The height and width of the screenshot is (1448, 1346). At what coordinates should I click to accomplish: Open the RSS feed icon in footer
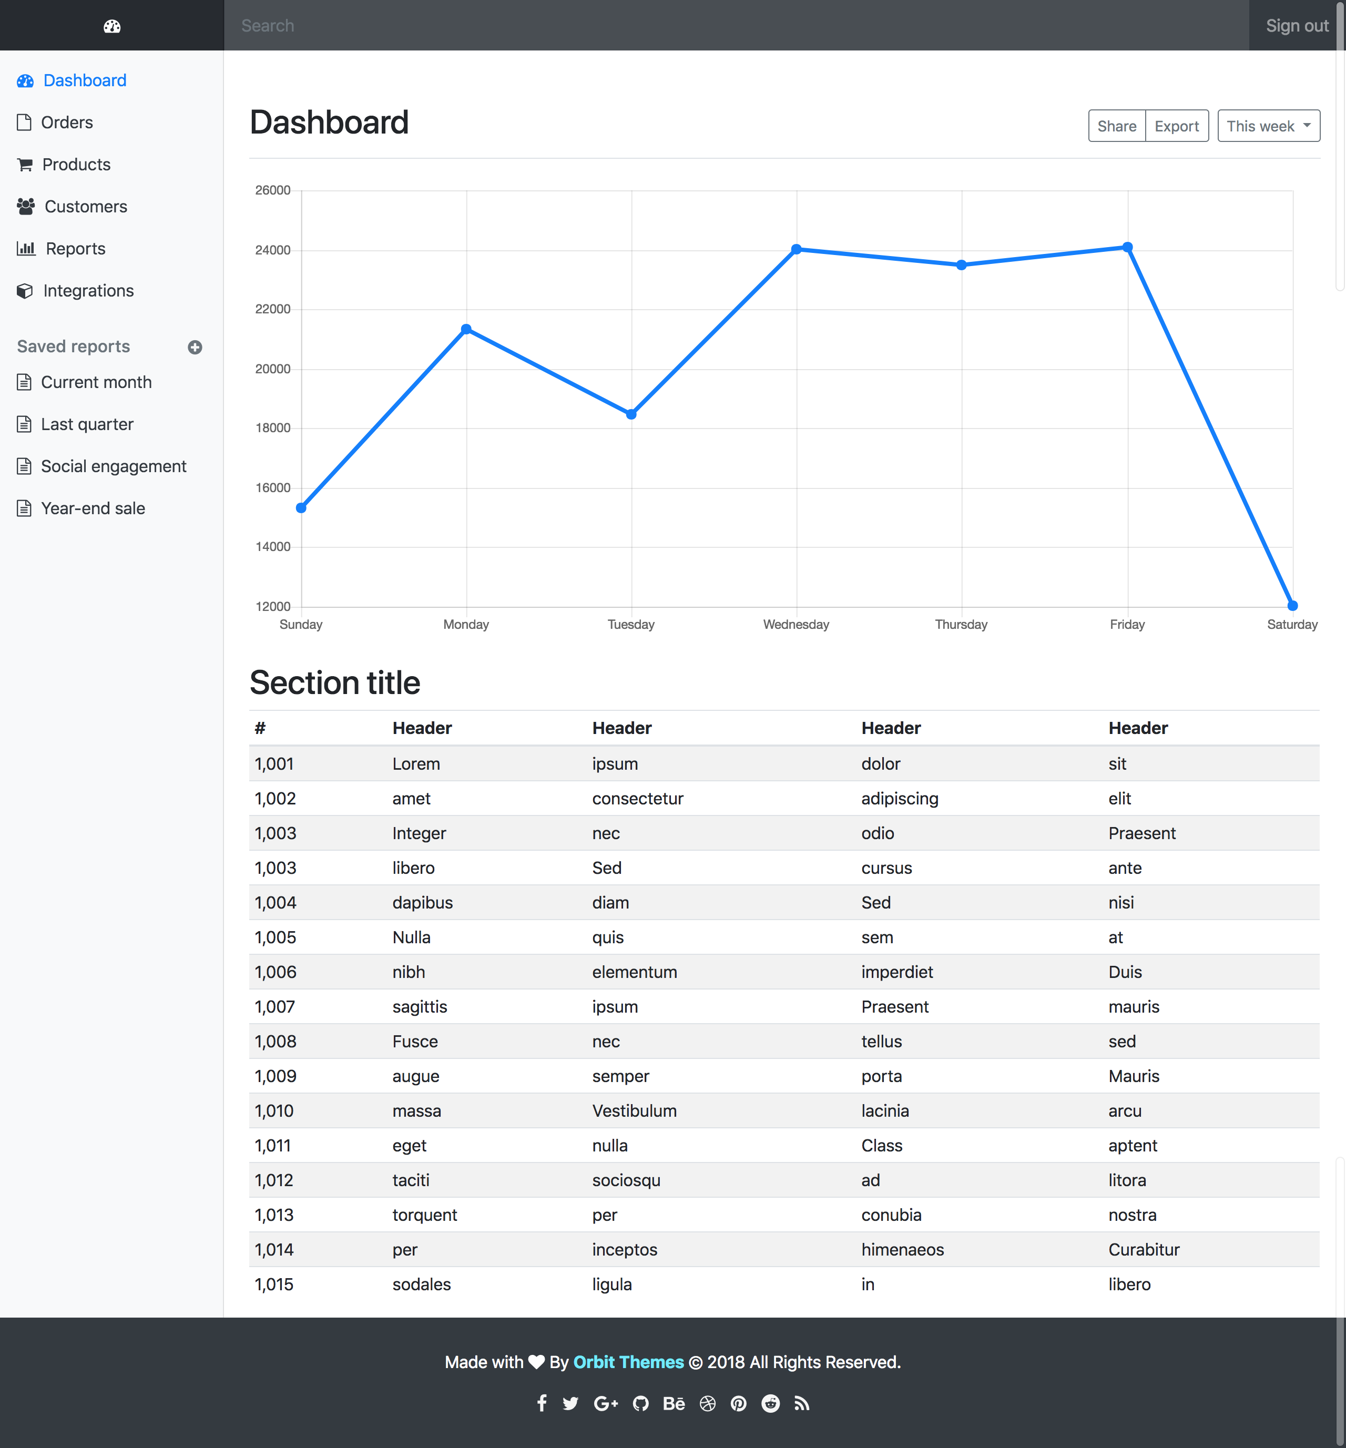[x=801, y=1403]
